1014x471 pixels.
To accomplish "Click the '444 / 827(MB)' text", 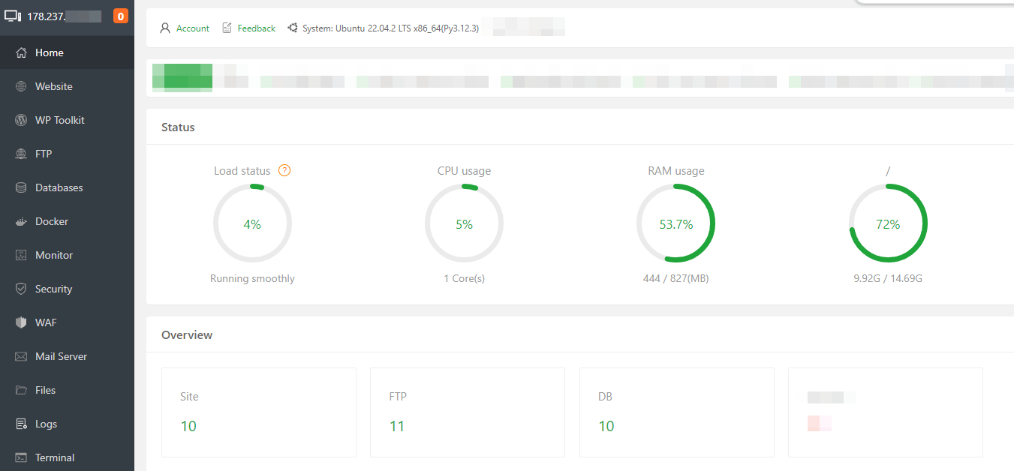I will point(676,278).
